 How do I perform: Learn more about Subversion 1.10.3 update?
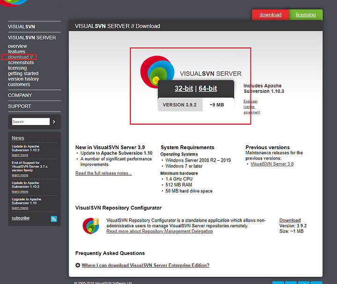click(20, 155)
